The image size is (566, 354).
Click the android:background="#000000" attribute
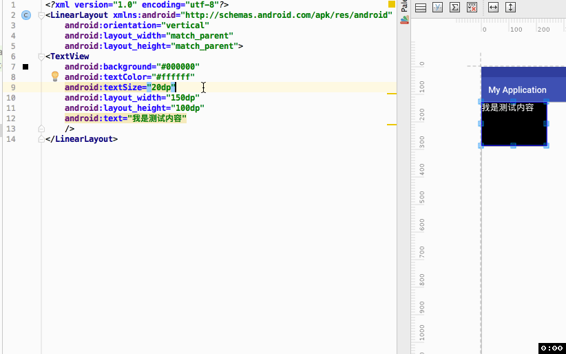tap(132, 67)
